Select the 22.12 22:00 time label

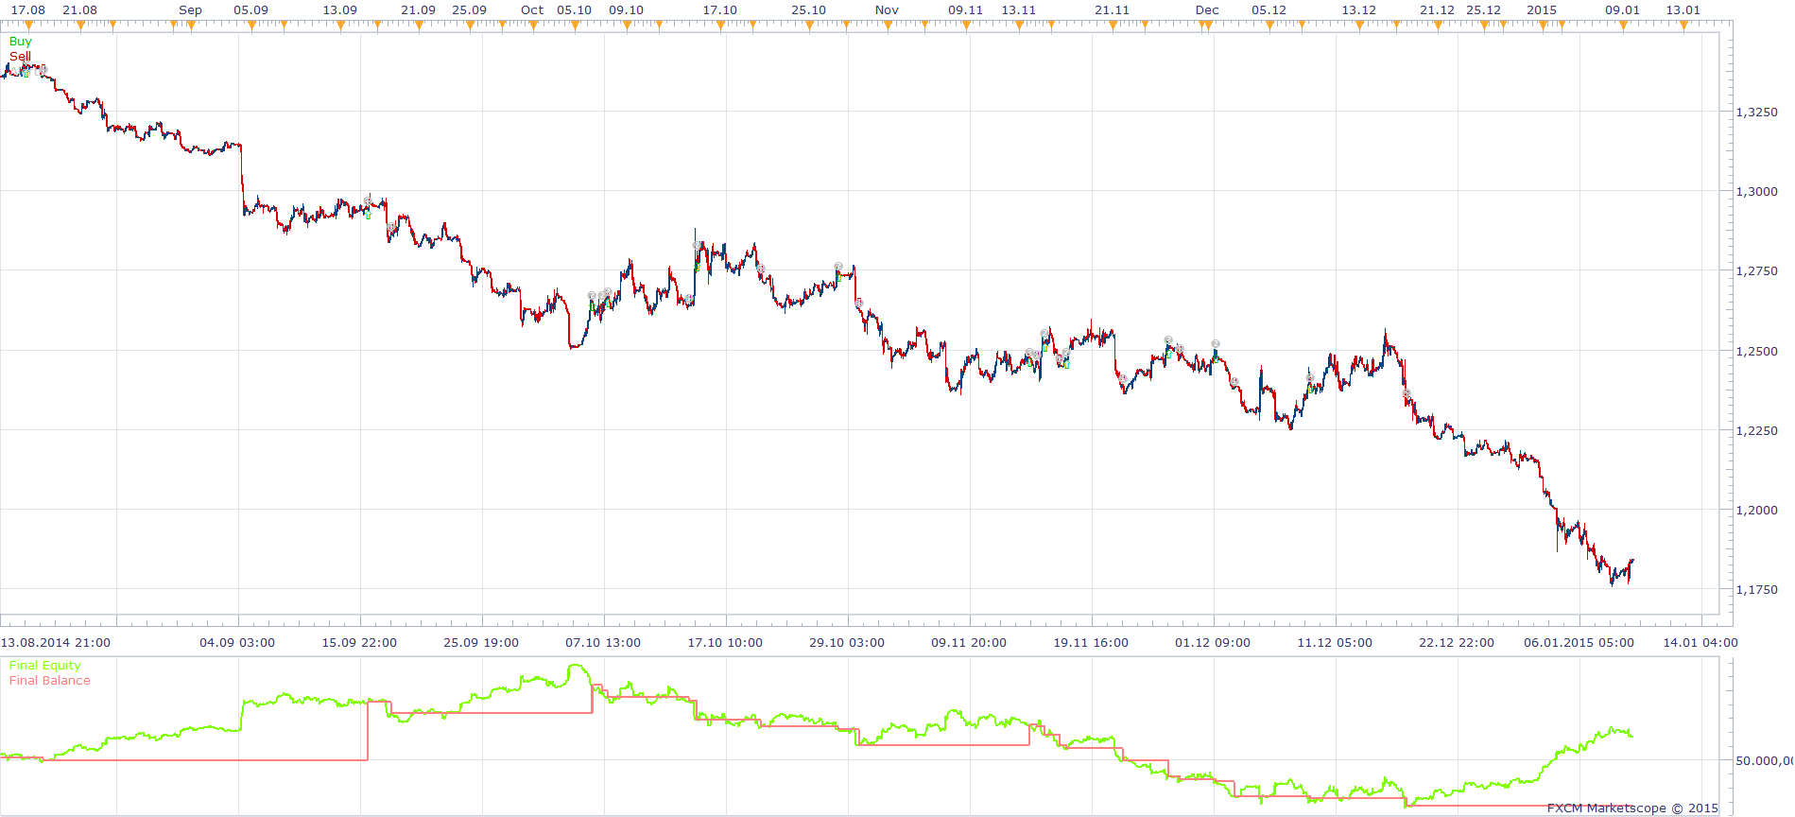point(1457,643)
